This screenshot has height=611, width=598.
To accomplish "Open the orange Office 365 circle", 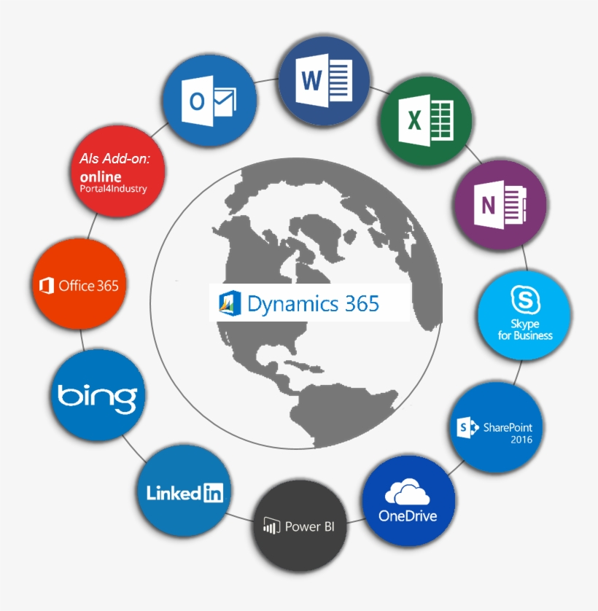I will (79, 286).
